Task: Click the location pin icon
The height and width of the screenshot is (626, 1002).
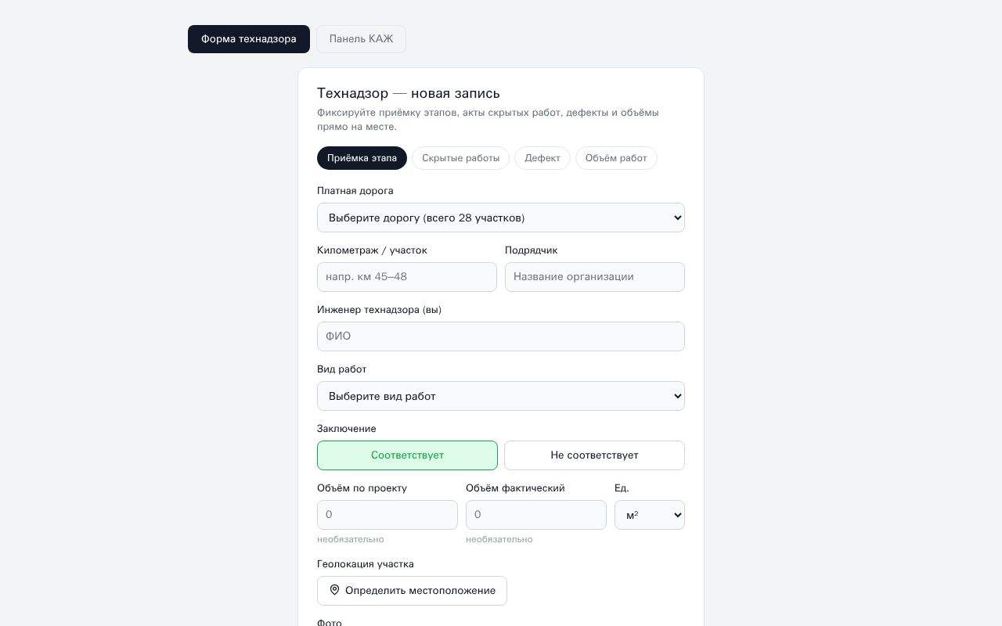Action: pos(334,590)
